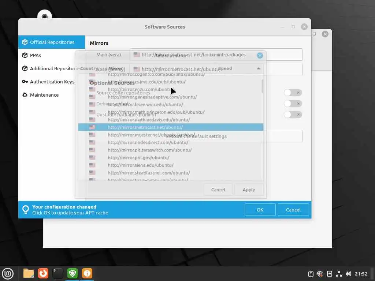The image size is (375, 281).
Task: Select mirror.siena.edu/ubuntu mirror
Action: coord(171,165)
